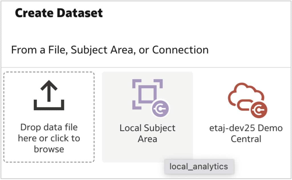Click the Create Dataset heading

pos(58,13)
